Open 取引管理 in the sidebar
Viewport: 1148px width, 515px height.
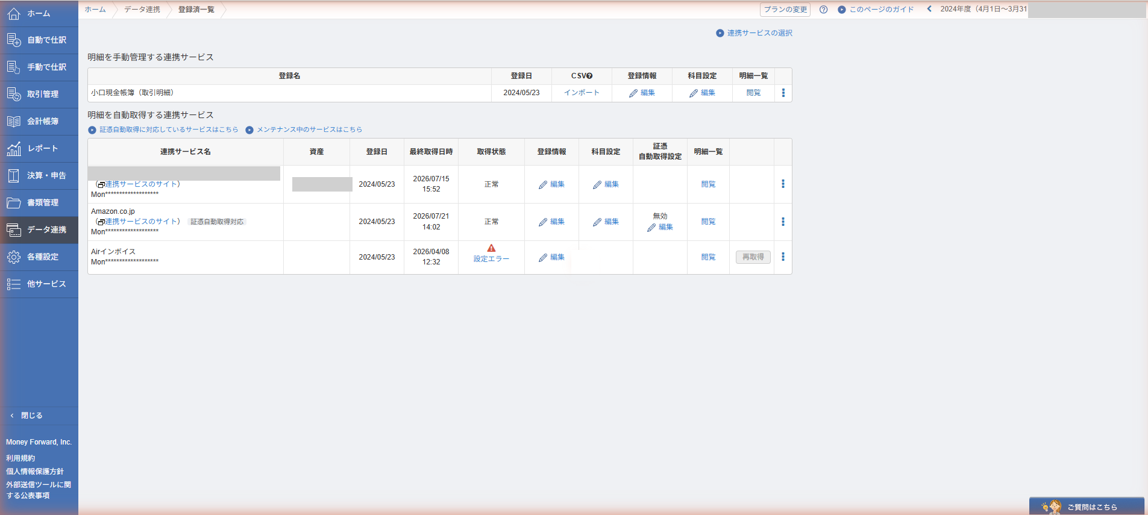(x=39, y=95)
